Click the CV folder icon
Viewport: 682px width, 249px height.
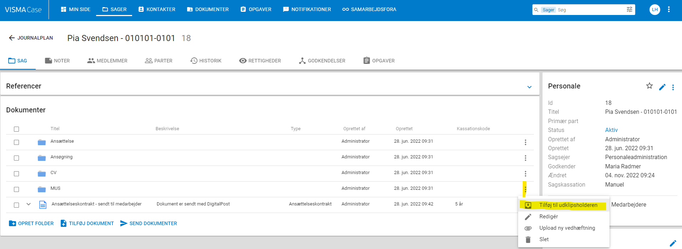click(x=42, y=174)
